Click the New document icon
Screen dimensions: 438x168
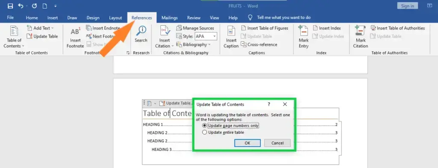(44, 6)
